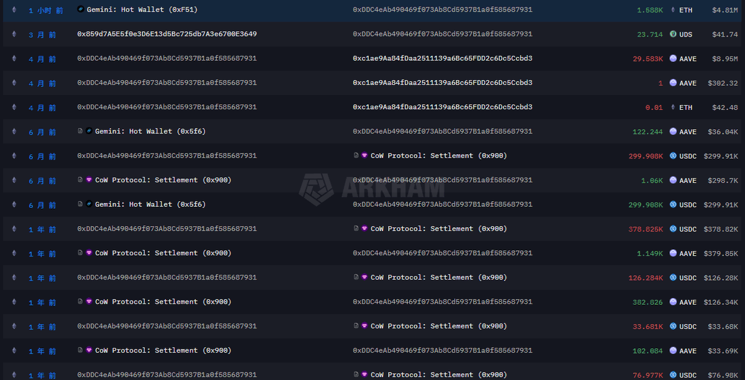Click the 76.977K USDC amount
The height and width of the screenshot is (380, 745).
tap(648, 375)
